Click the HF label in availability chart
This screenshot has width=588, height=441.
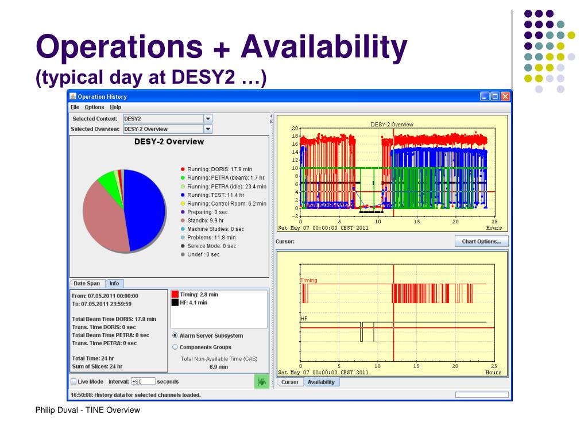click(304, 318)
